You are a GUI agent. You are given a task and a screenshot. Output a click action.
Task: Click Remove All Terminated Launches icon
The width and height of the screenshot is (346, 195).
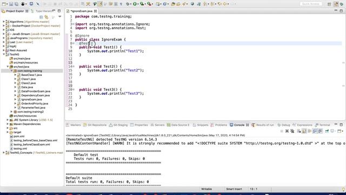coord(292,131)
